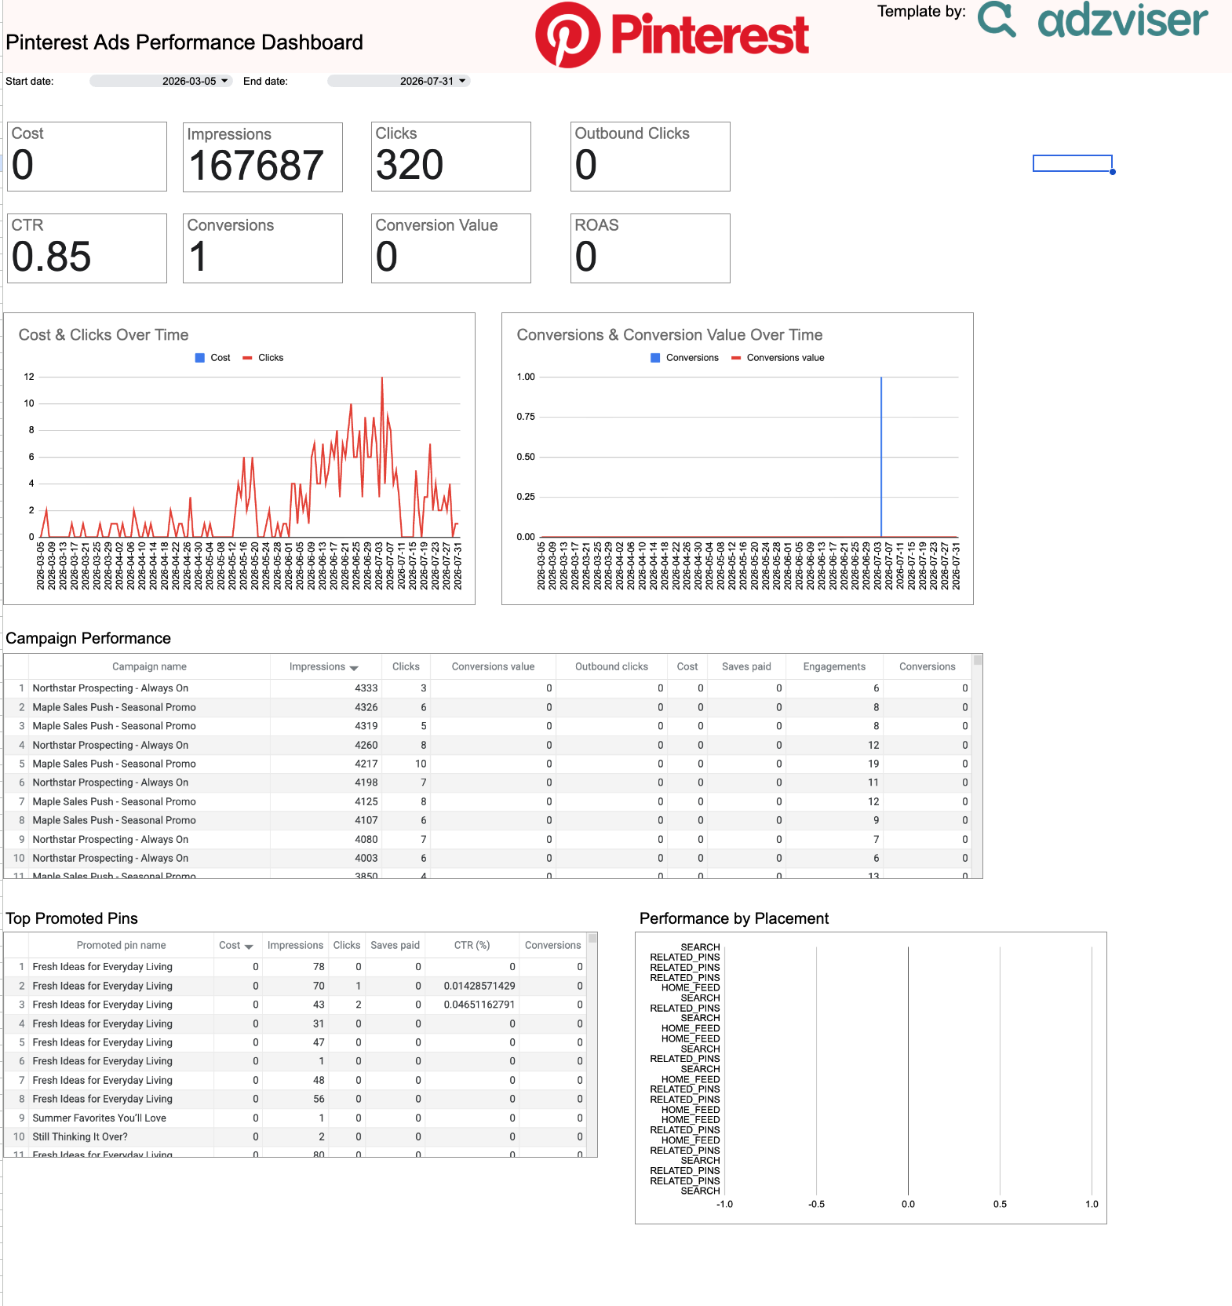Click the Conversions value column header
1232x1306 pixels.
pos(493,666)
